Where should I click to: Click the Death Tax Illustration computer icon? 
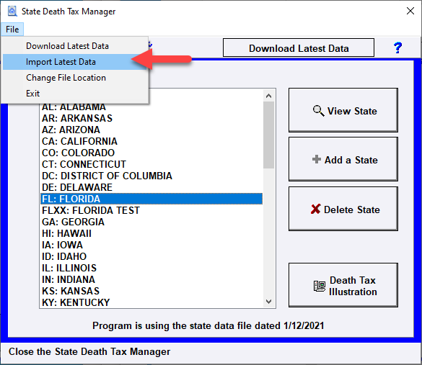(x=320, y=286)
